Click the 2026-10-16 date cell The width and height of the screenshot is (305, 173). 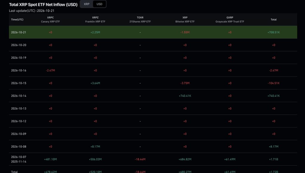[x=19, y=70]
